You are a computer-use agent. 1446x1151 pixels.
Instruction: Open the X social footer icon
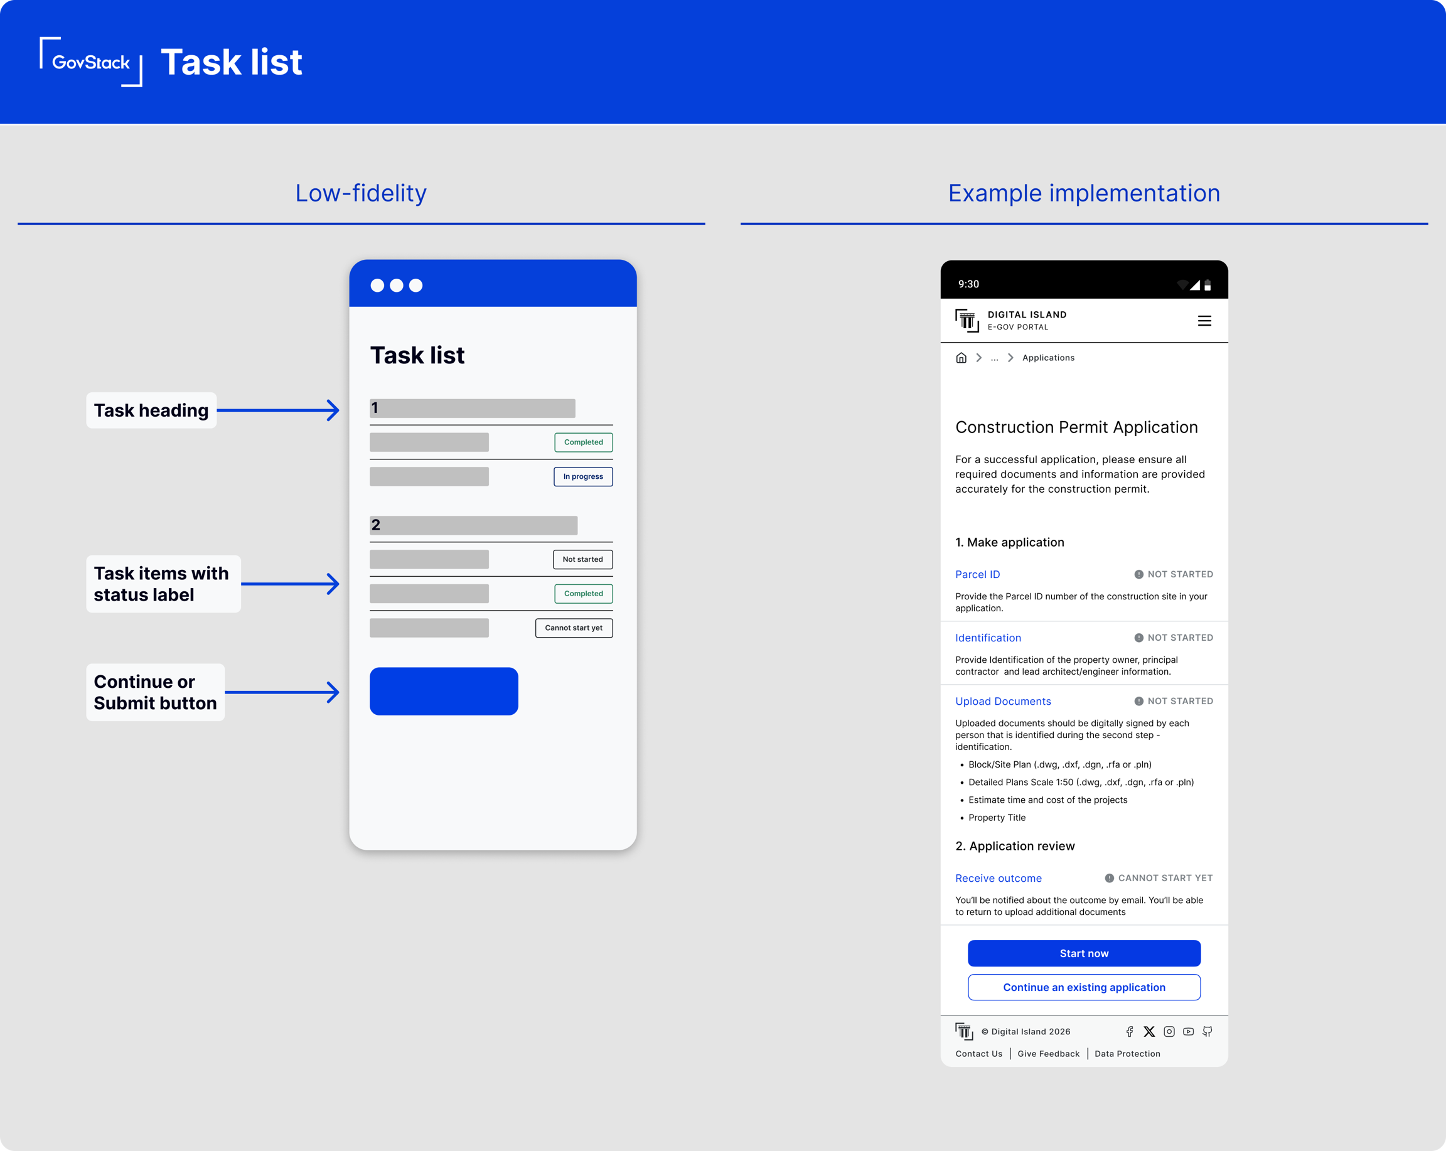pos(1149,1032)
